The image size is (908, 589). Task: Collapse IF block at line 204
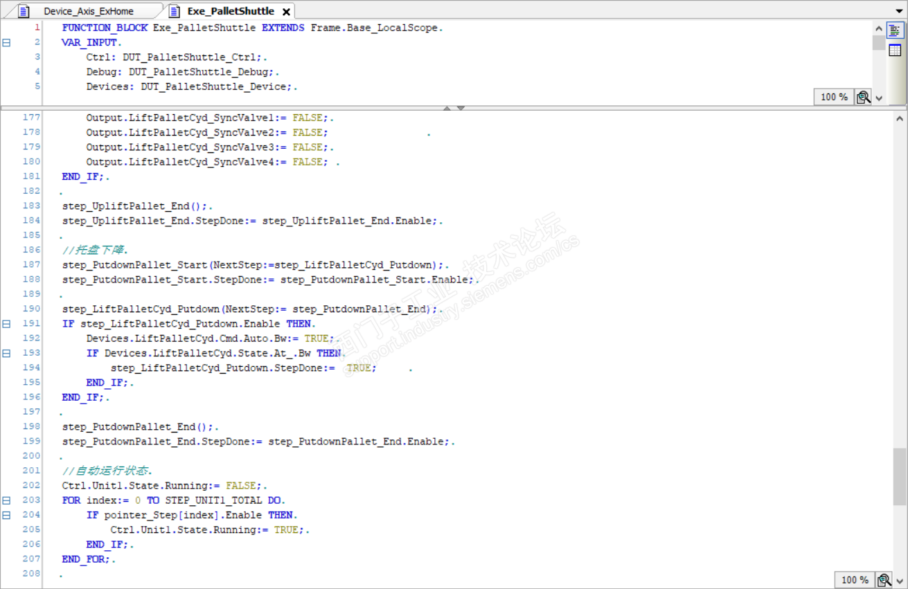point(7,515)
